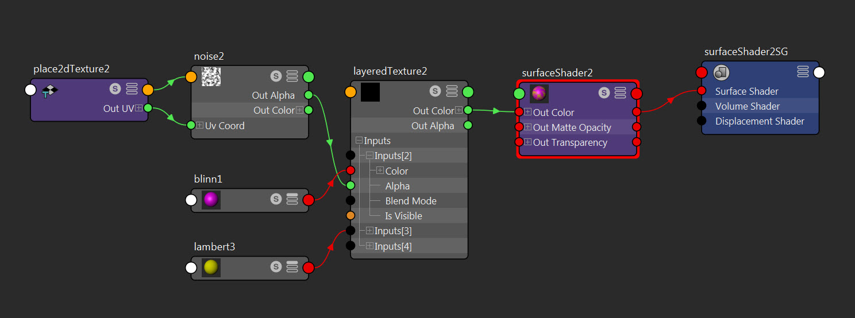Expand Out Transparency on surfaceShader2
This screenshot has height=318, width=855.
click(x=527, y=142)
